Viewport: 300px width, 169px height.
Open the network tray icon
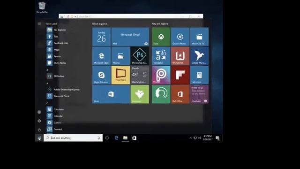coord(195,138)
